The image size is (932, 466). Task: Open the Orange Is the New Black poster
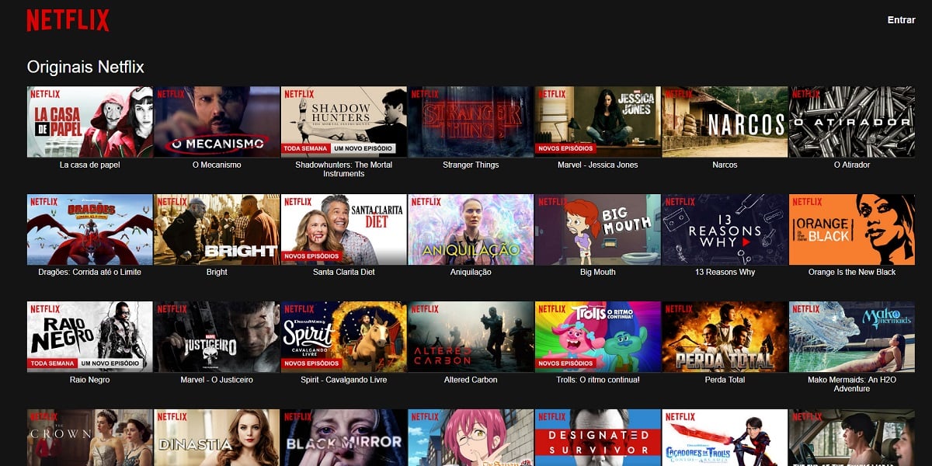tap(852, 230)
